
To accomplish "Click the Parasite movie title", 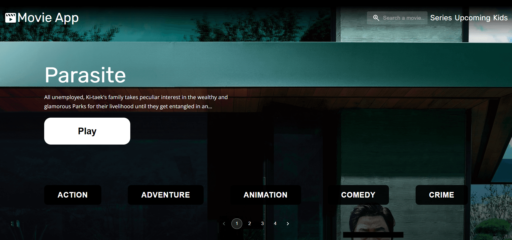I will pyautogui.click(x=85, y=75).
